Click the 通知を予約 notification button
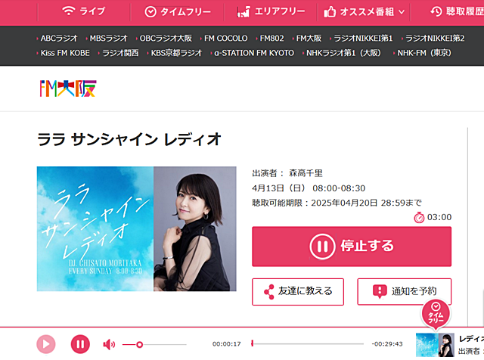484x360 pixels. click(x=404, y=291)
